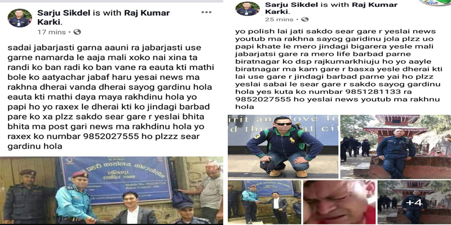
Task: Open the photo of the man crouching in sunglasses
Action: [x=284, y=146]
